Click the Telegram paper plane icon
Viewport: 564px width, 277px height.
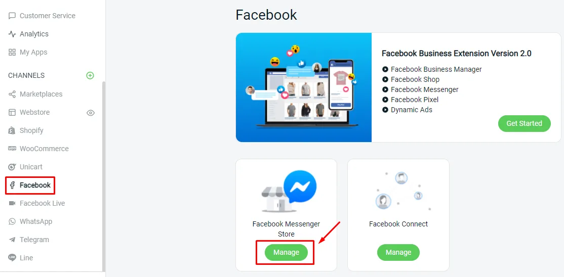[12, 240]
